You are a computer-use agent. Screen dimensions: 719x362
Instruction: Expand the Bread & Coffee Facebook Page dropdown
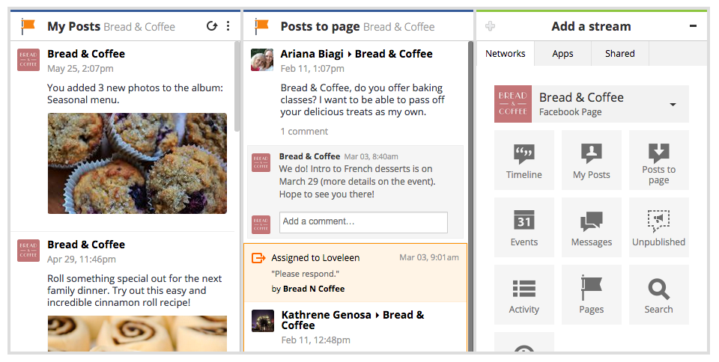[x=673, y=105]
